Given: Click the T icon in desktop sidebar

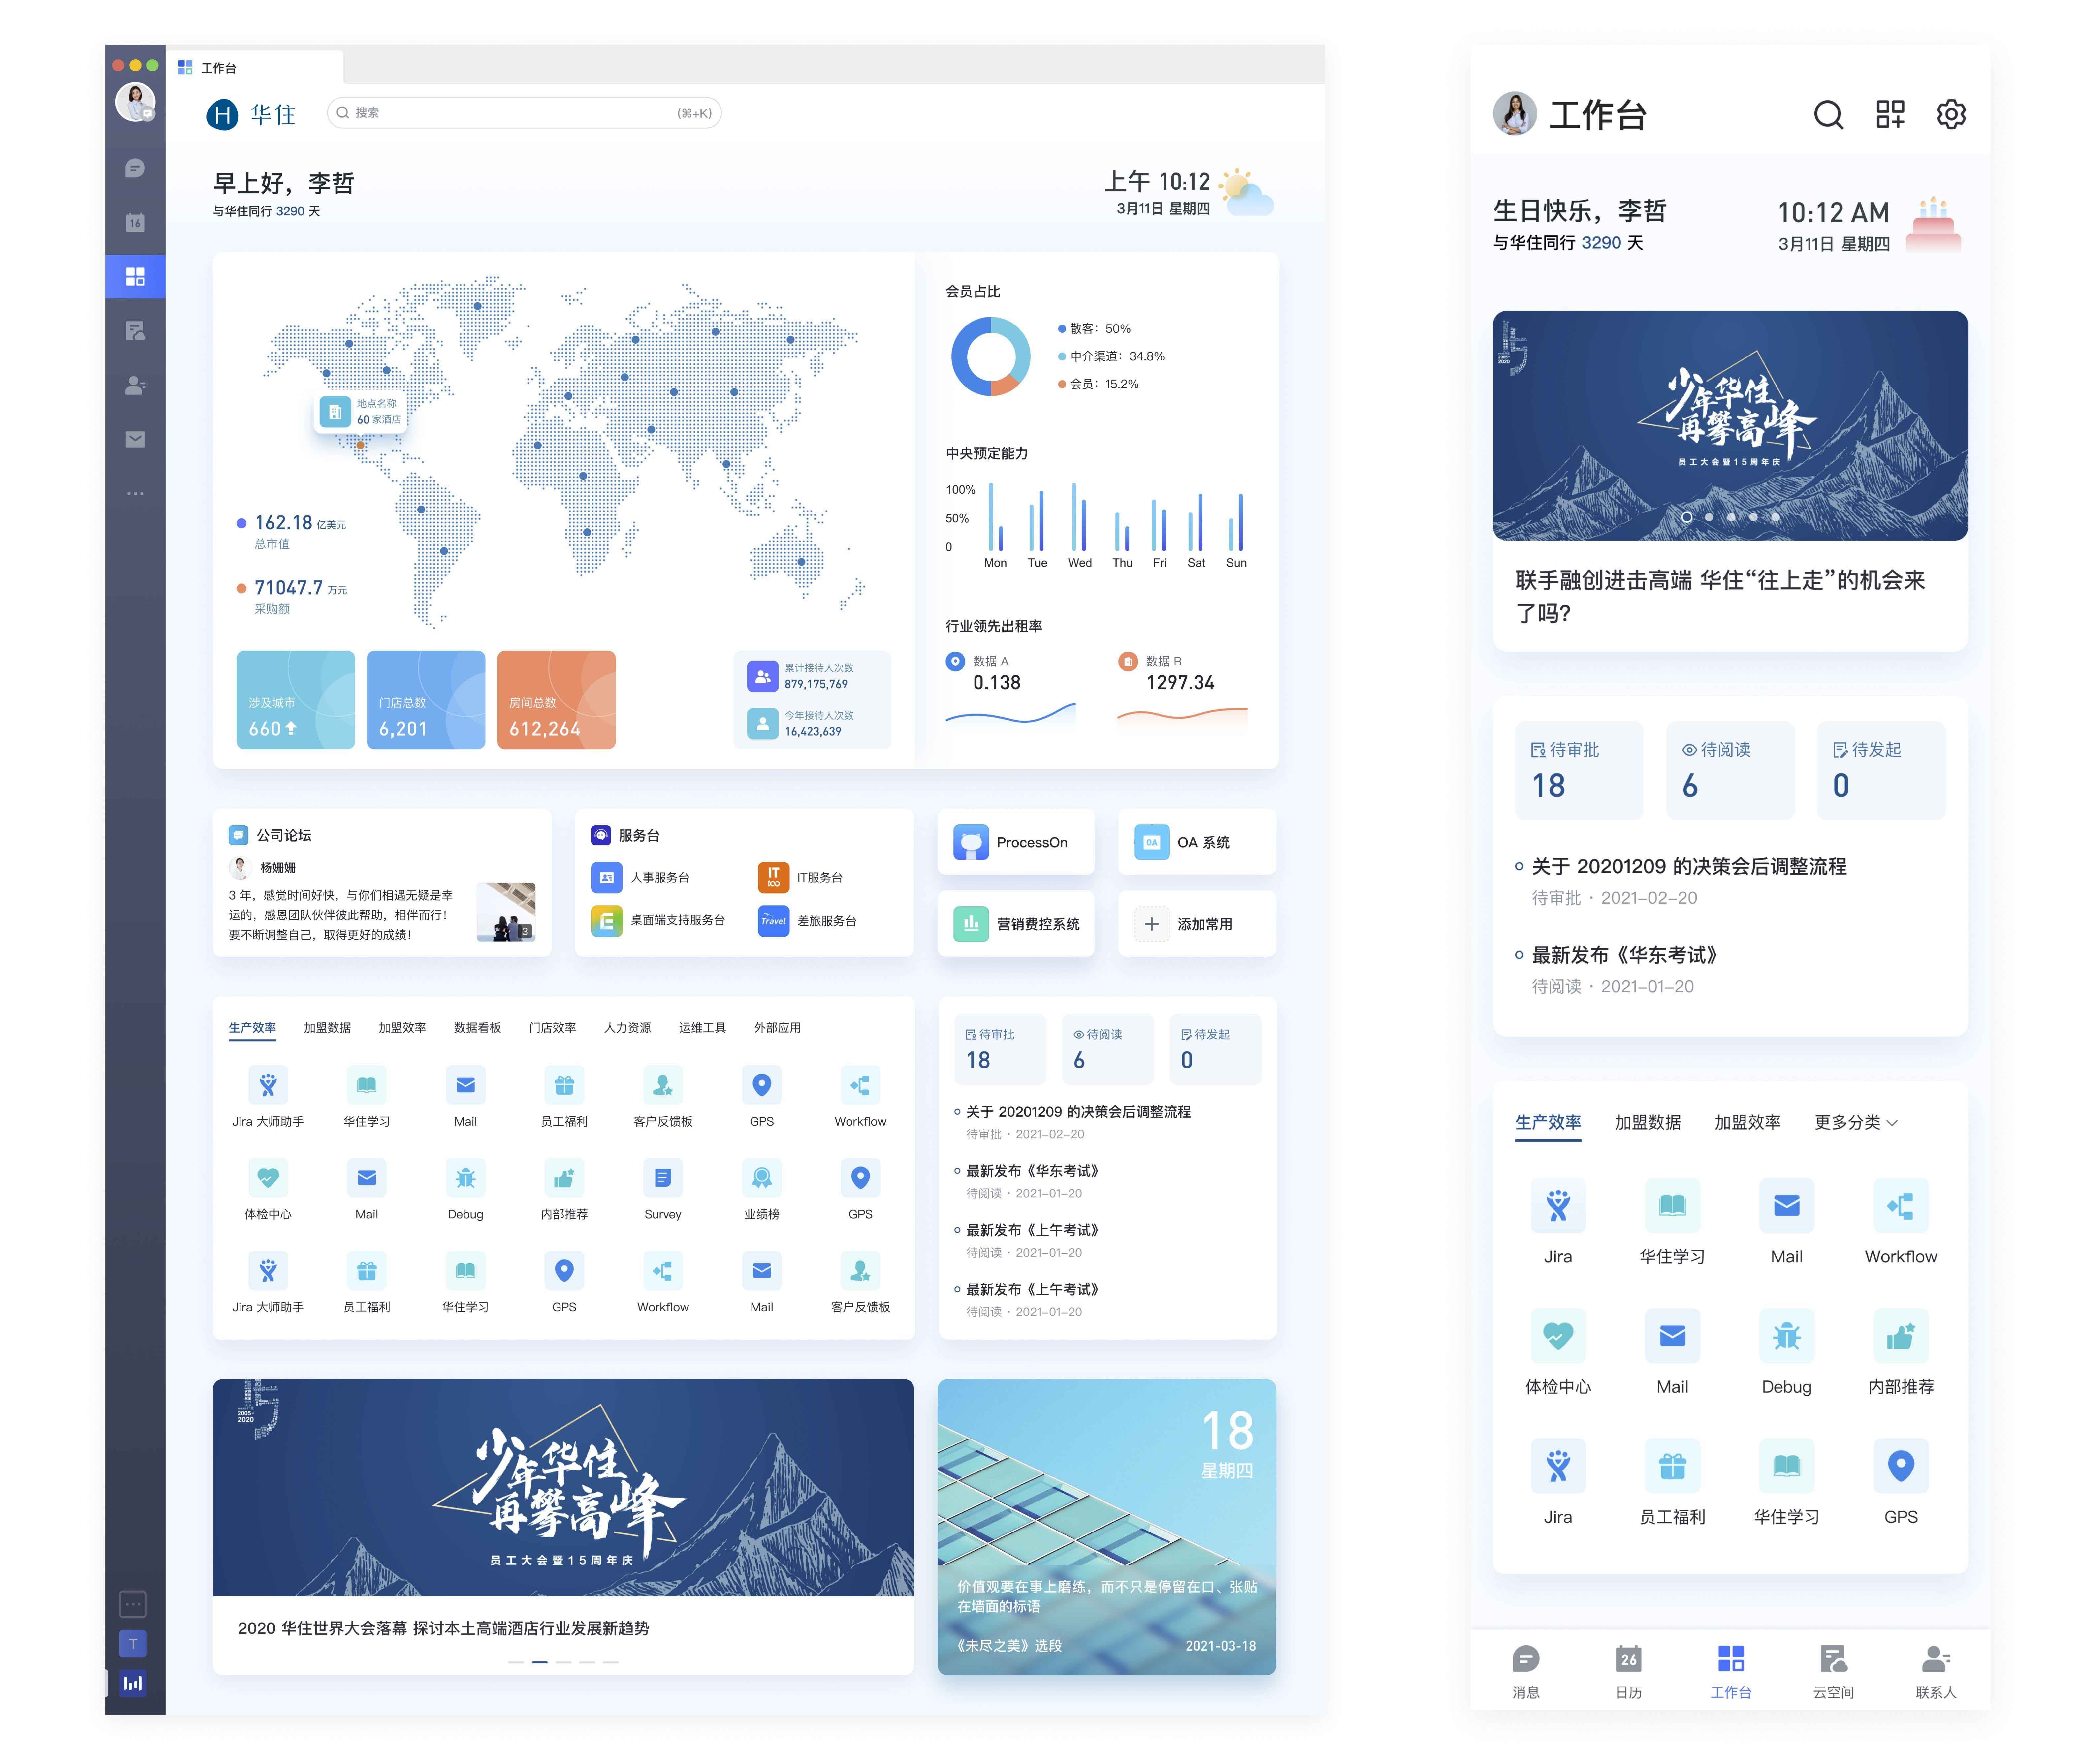Looking at the screenshot, I should [133, 1644].
